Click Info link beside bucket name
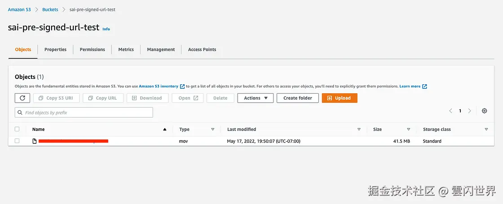Screen dimensions: 503x204 point(106,29)
